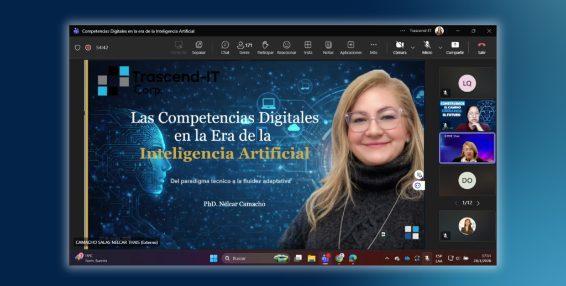The height and width of the screenshot is (286, 566).
Task: Change layout using the Vista icon
Action: pyautogui.click(x=308, y=47)
